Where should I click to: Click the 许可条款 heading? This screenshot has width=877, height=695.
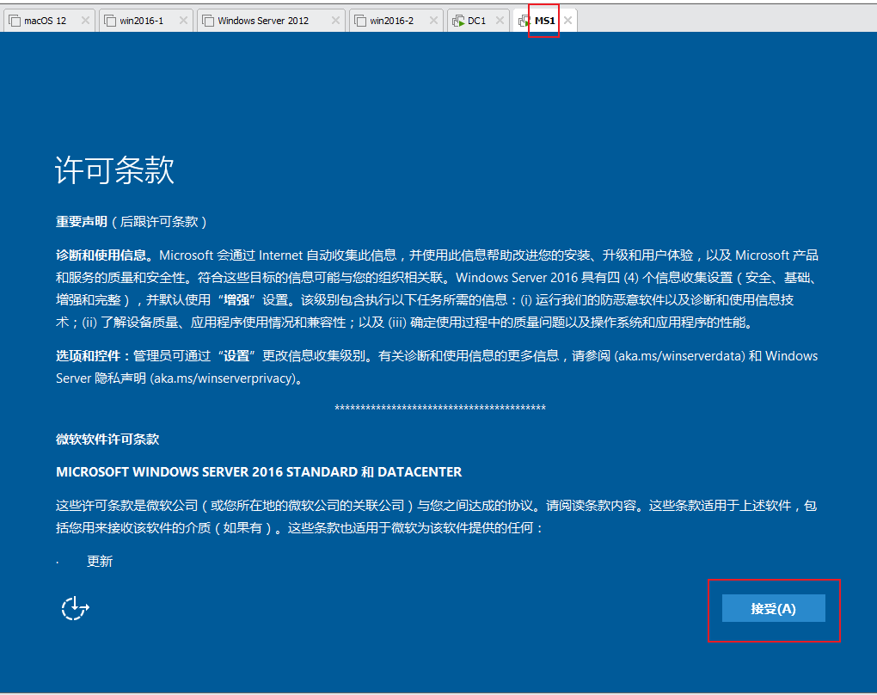pos(114,170)
